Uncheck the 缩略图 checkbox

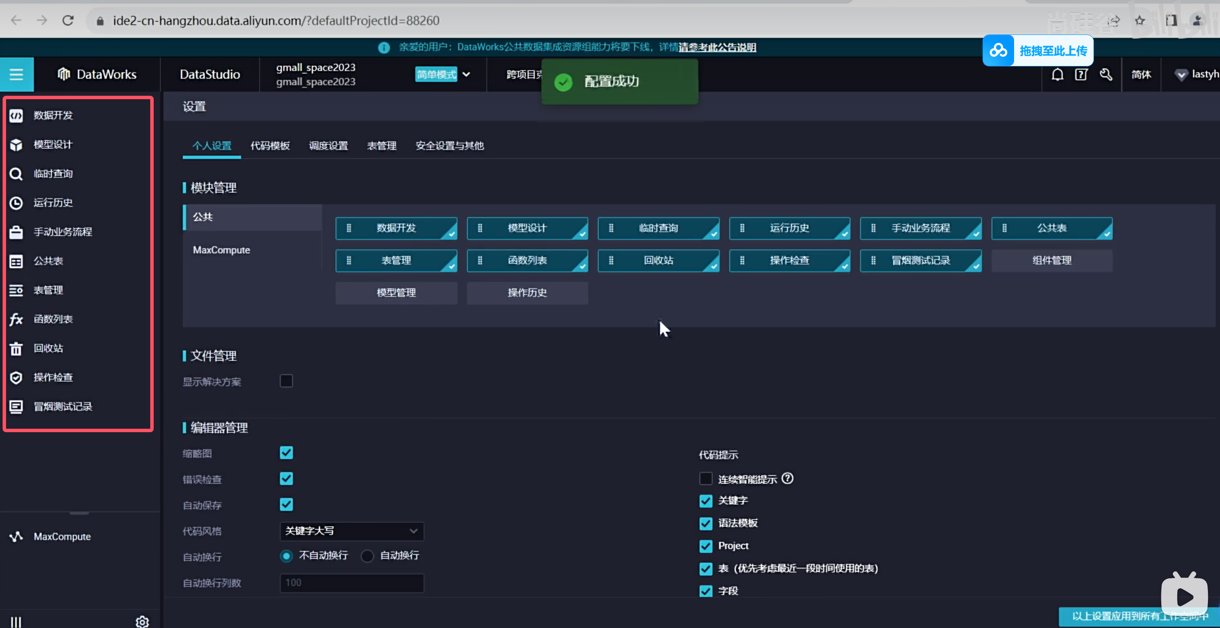pyautogui.click(x=286, y=453)
